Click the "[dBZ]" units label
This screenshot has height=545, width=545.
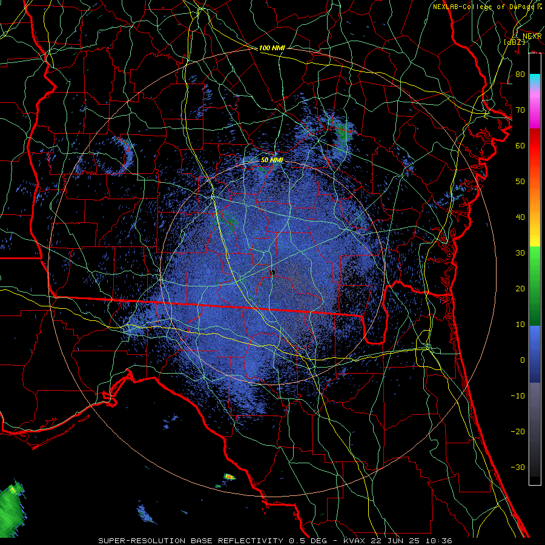pyautogui.click(x=514, y=42)
